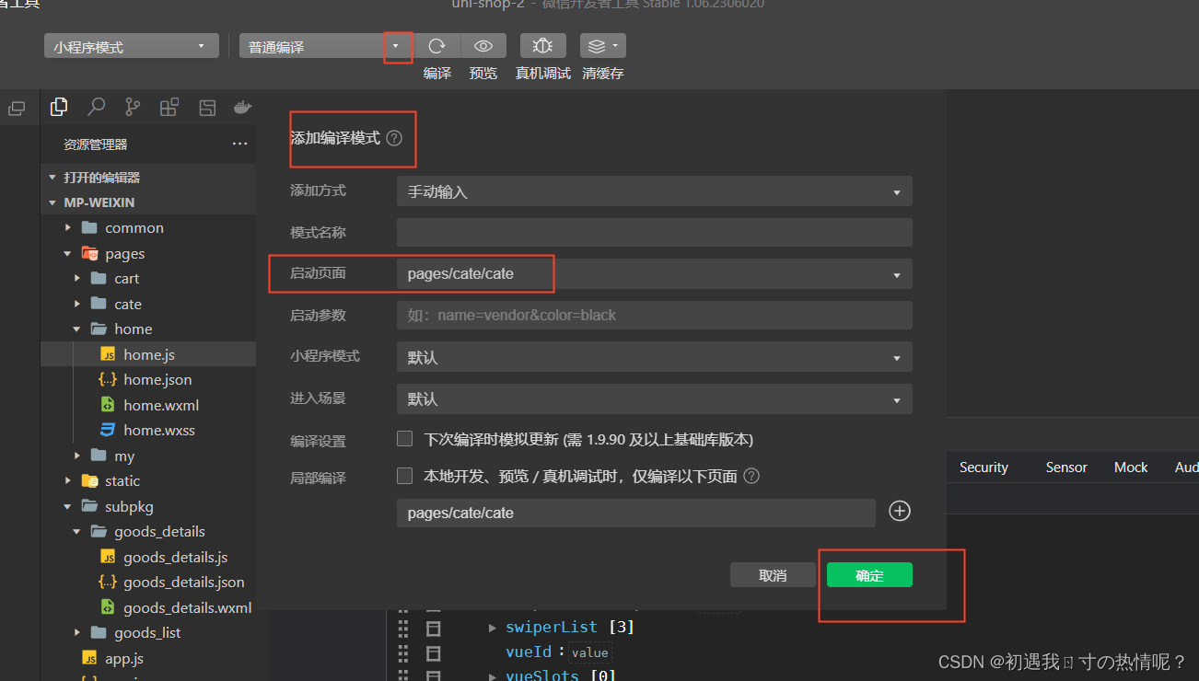
Task: Switch to the Sensor tab
Action: 1066,467
